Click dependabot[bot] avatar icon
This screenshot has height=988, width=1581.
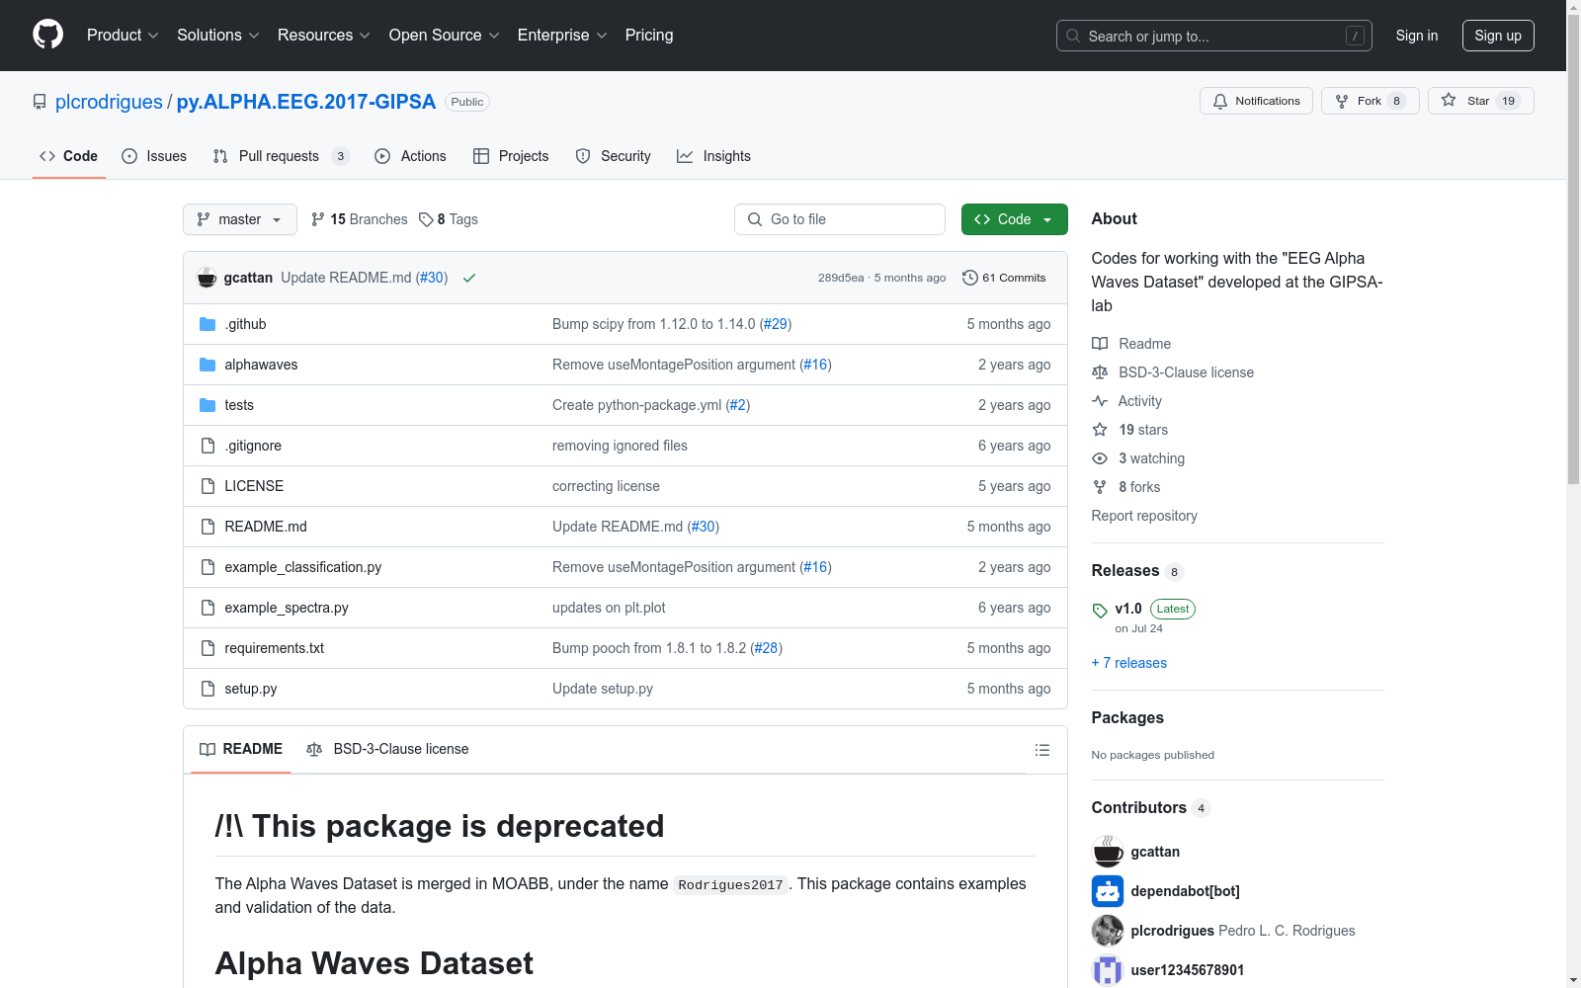coord(1108,891)
